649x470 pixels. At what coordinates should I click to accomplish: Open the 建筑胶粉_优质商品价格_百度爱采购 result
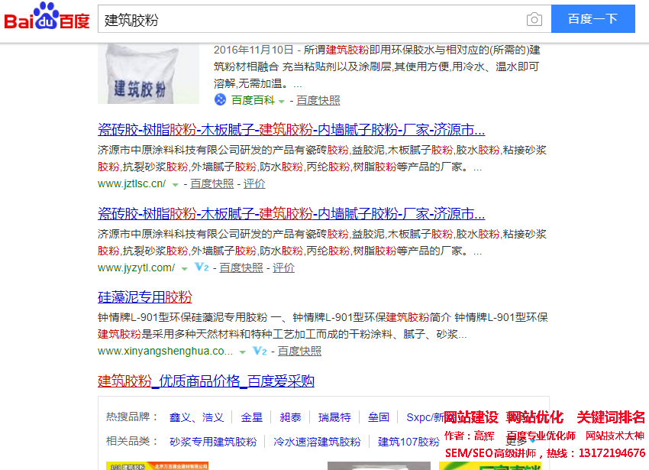[x=206, y=381]
